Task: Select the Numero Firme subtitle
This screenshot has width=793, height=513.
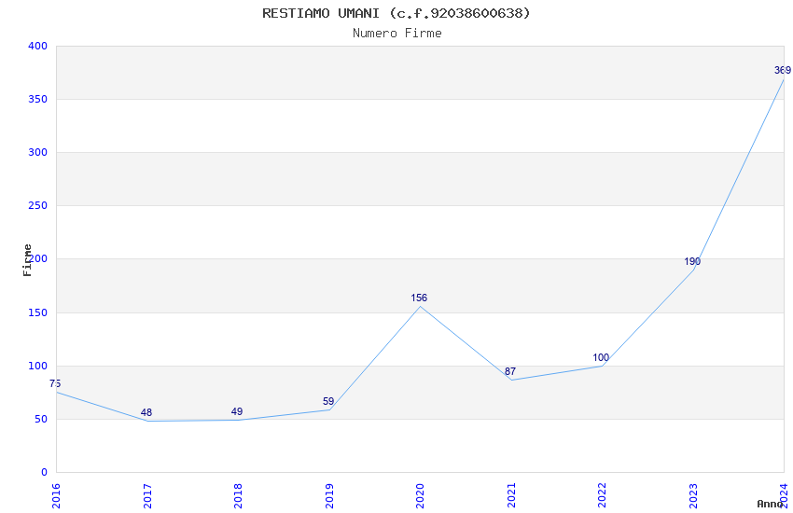Action: pyautogui.click(x=396, y=33)
